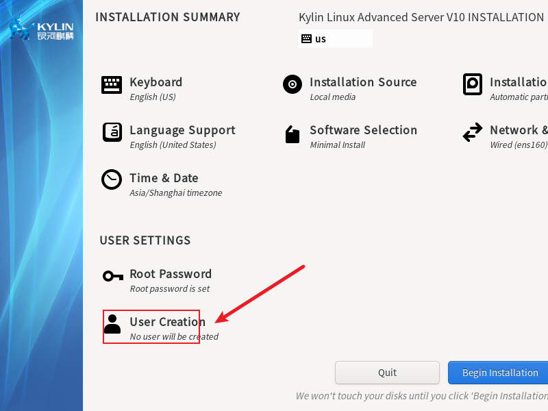Open Language Support icon
The width and height of the screenshot is (548, 411).
coord(112,132)
